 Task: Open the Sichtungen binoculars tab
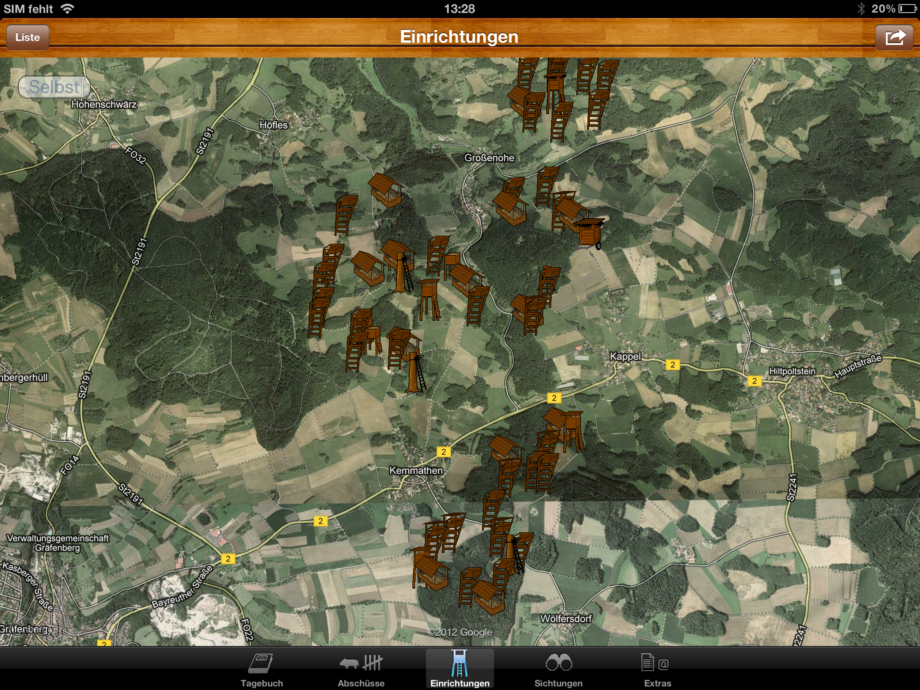click(558, 669)
